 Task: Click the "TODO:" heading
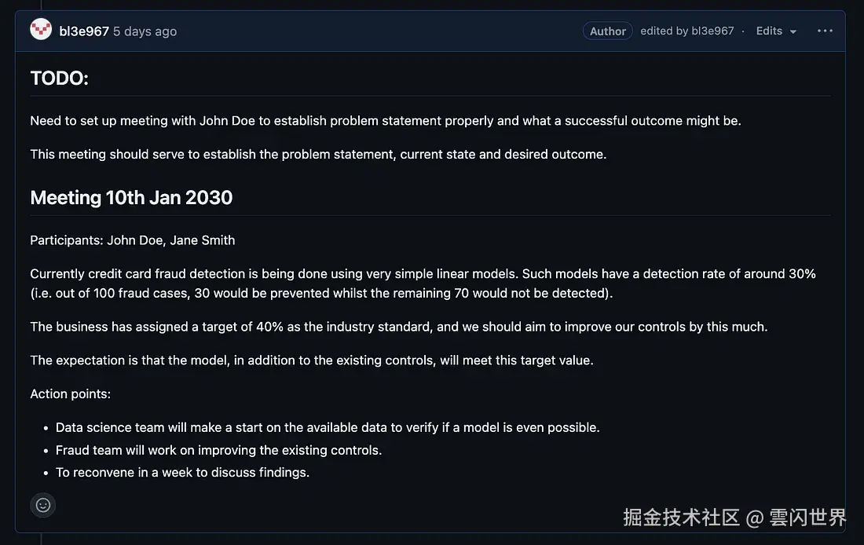[x=60, y=78]
